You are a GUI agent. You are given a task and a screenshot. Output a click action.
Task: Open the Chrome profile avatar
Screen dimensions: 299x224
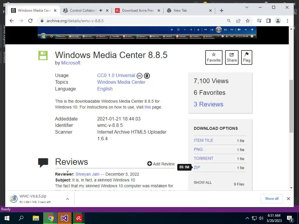click(278, 21)
